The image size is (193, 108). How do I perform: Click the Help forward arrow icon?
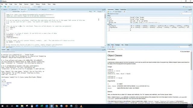tap(110, 47)
